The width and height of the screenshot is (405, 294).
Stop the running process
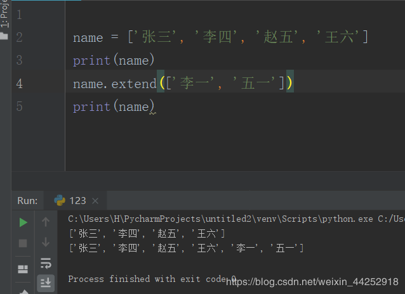pos(23,243)
